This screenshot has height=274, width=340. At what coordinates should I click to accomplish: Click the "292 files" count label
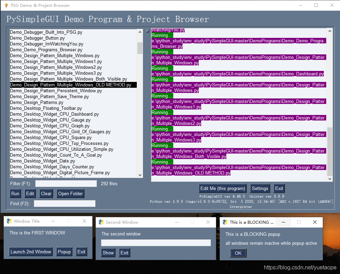pyautogui.click(x=109, y=183)
